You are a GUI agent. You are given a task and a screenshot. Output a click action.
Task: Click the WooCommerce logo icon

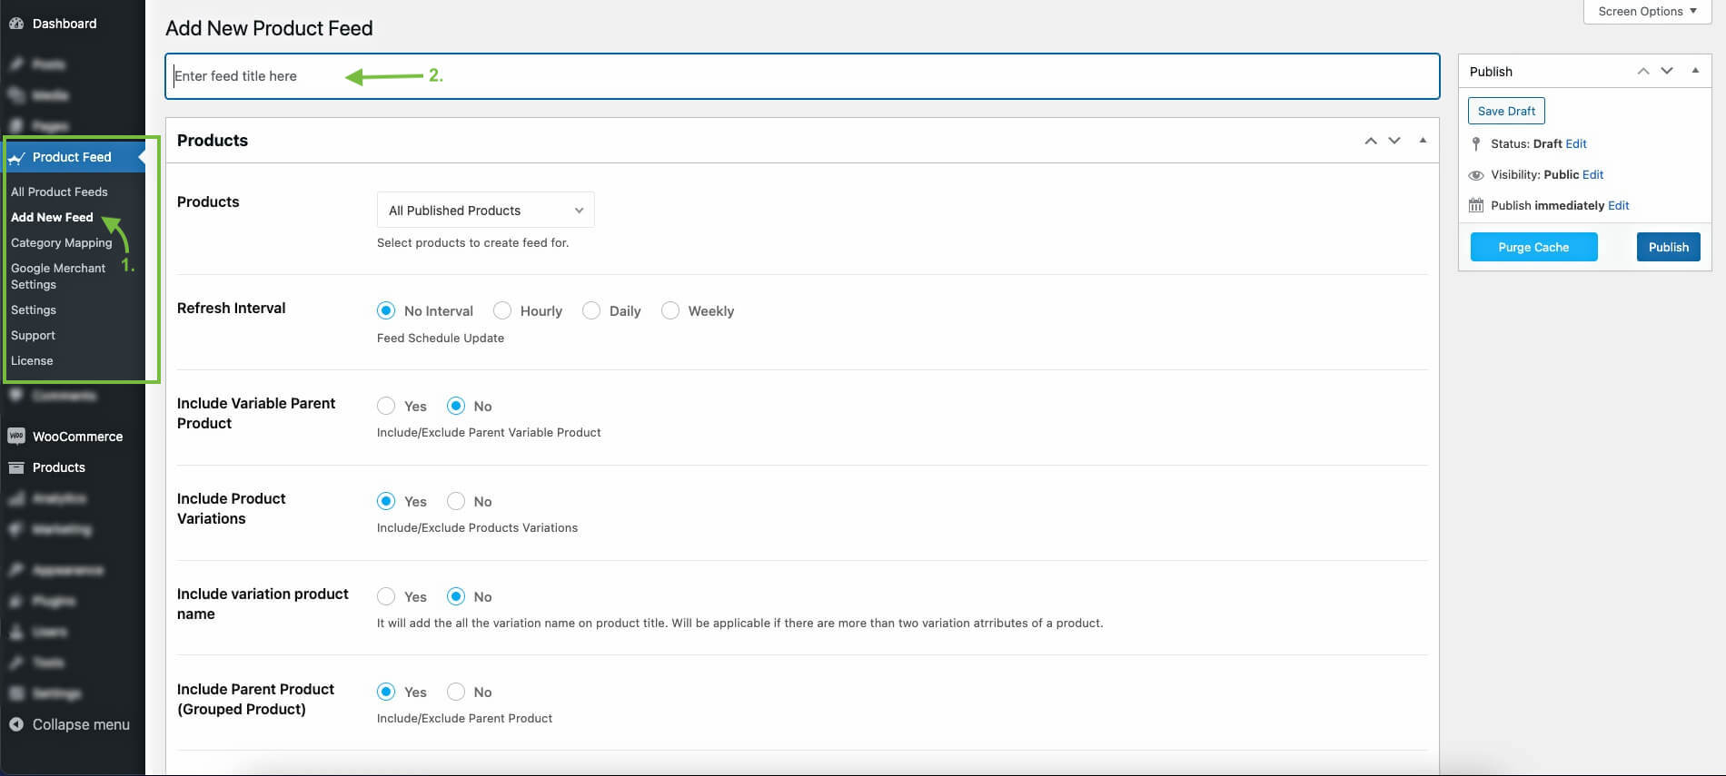pos(16,437)
